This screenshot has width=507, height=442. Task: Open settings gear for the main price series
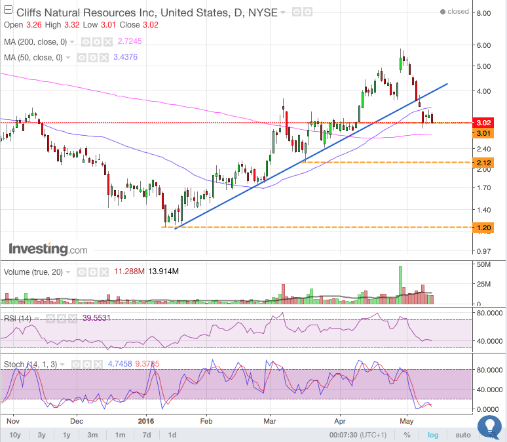tap(307, 12)
